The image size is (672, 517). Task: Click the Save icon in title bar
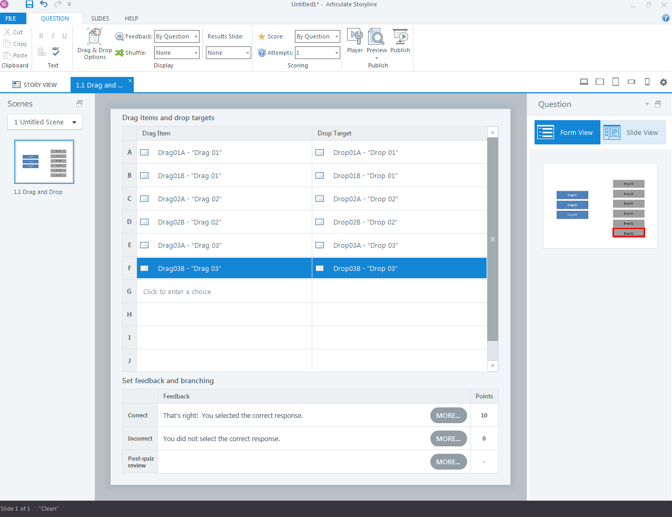[29, 4]
